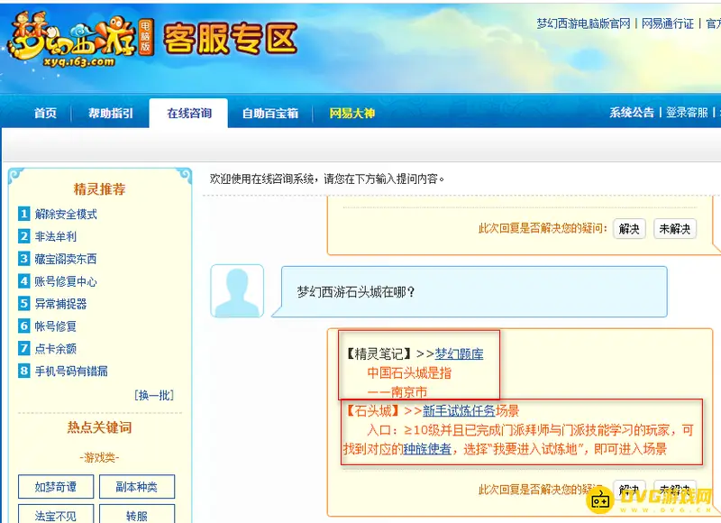Click the 梦幻西游 xyq.163.com logo
This screenshot has width=721, height=523.
(80, 40)
